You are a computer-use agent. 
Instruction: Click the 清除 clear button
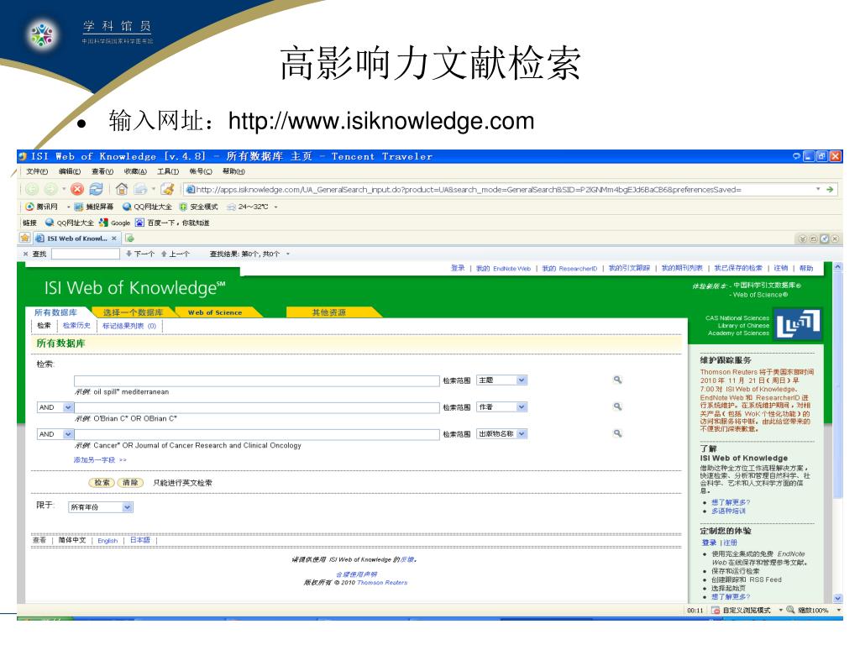(x=130, y=483)
